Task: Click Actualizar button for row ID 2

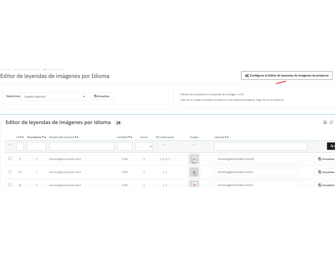Action: coord(325,159)
